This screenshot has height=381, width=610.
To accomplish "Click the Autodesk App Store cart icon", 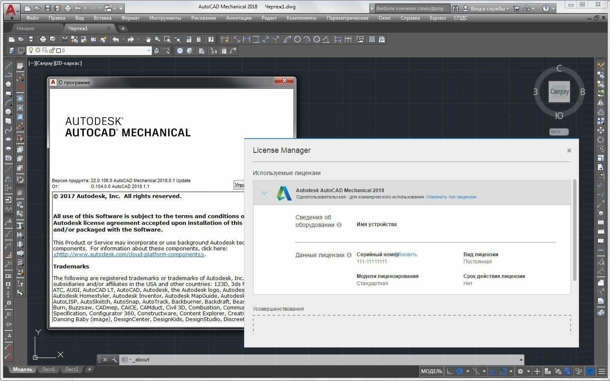I will [x=516, y=8].
